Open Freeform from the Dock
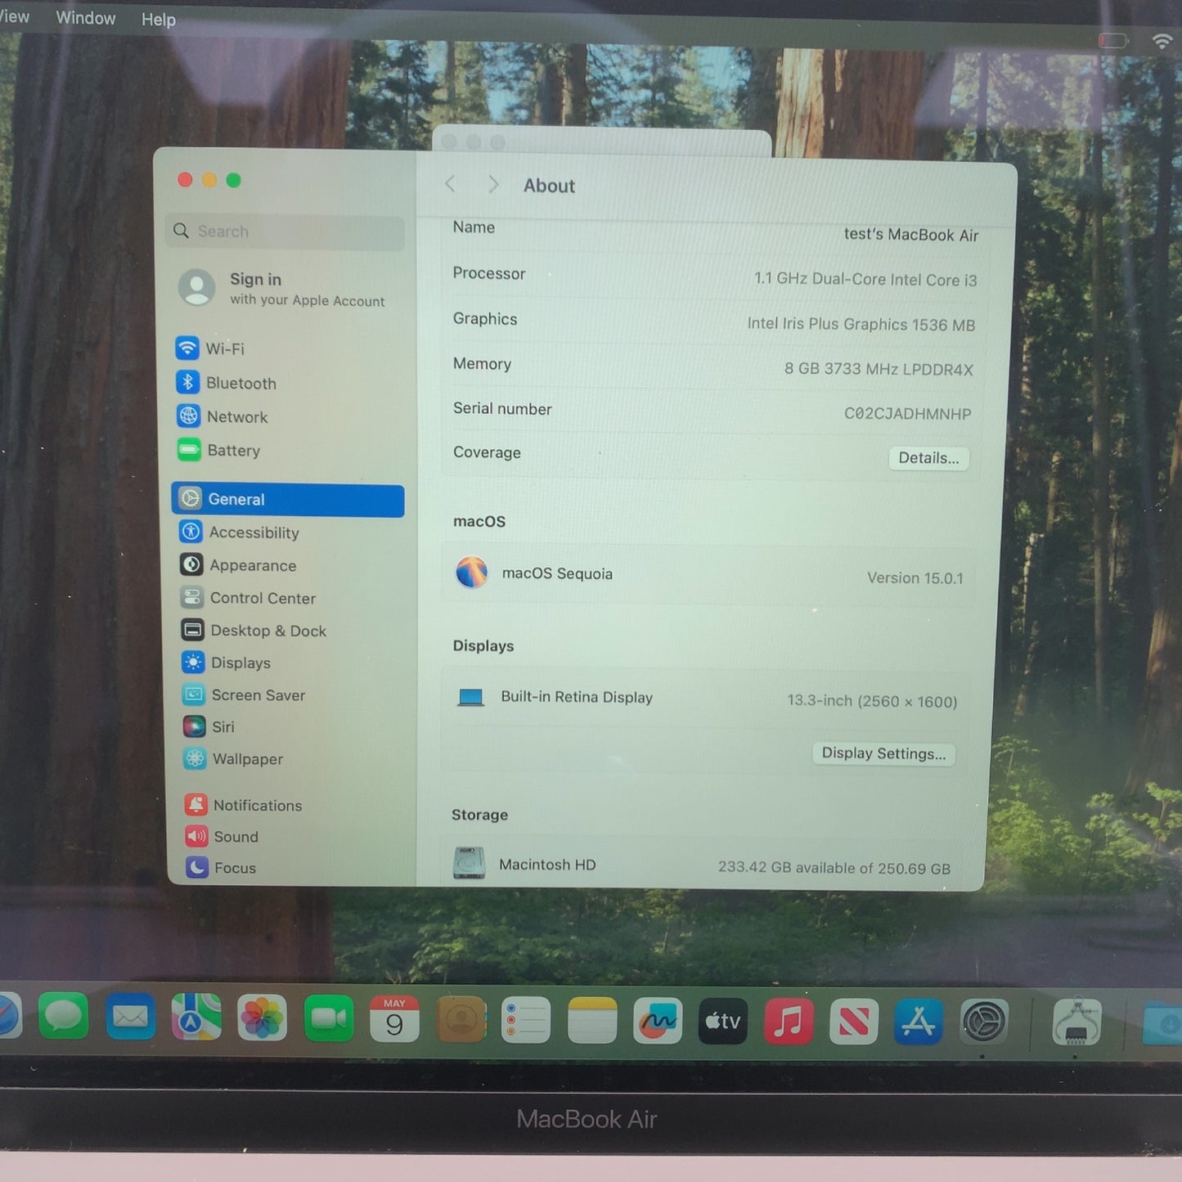 tap(658, 1021)
